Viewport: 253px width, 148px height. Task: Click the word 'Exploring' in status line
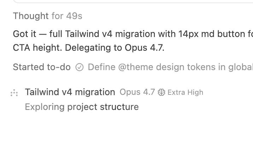(45, 107)
